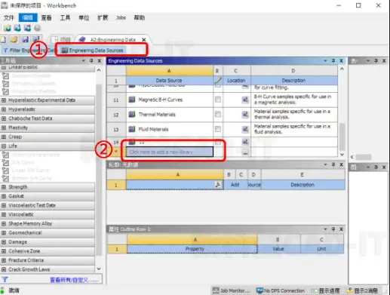Switch to the 项目 tab
The height and width of the screenshot is (295, 390).
[61, 39]
